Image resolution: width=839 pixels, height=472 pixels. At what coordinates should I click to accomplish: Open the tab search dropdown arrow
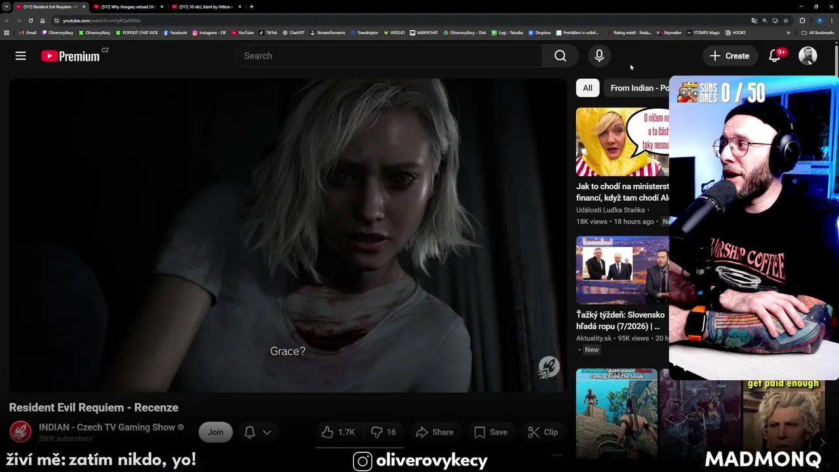(7, 7)
